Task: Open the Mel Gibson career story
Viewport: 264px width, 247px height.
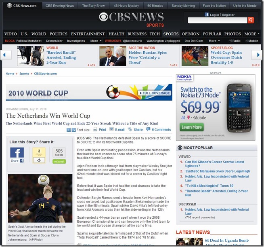Action: point(214,164)
